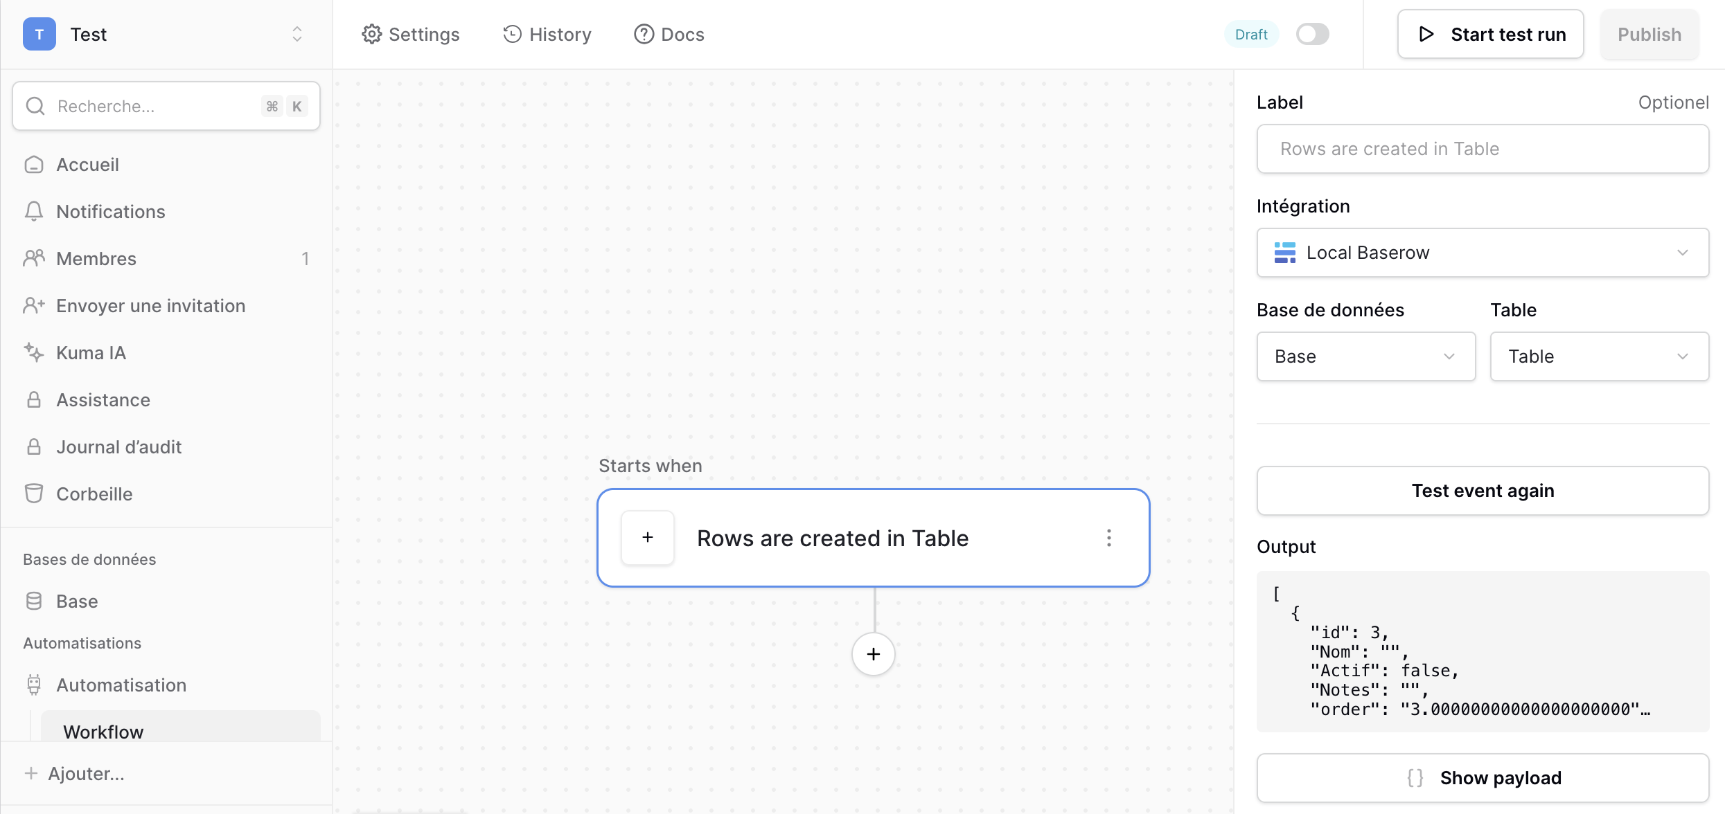Click the Kuma IA sparkle icon
The image size is (1725, 814).
coord(33,353)
